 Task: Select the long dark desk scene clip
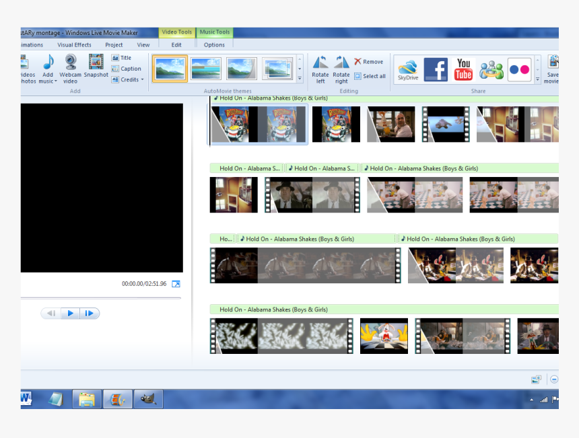click(306, 265)
